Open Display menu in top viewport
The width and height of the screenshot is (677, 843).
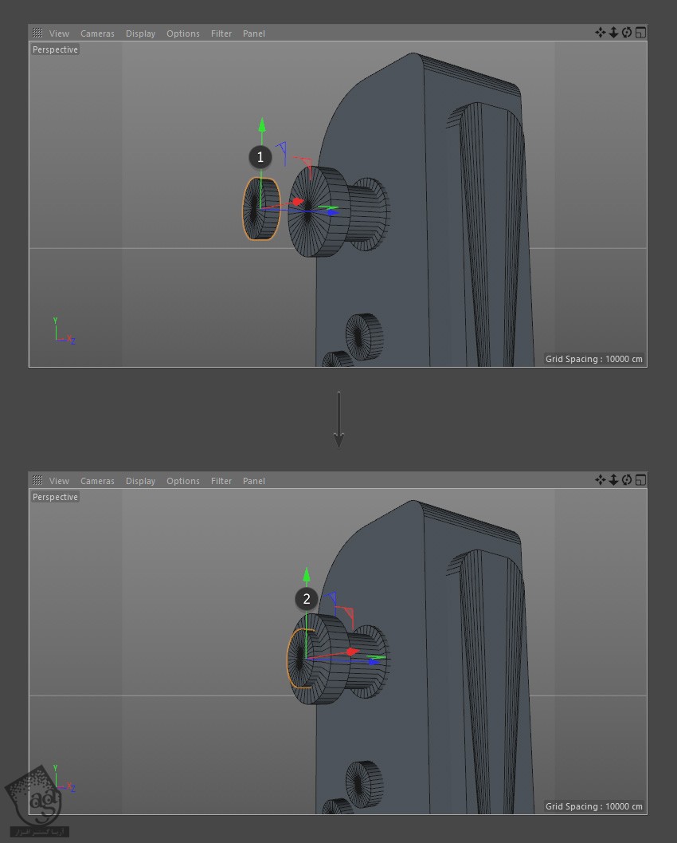pos(140,33)
